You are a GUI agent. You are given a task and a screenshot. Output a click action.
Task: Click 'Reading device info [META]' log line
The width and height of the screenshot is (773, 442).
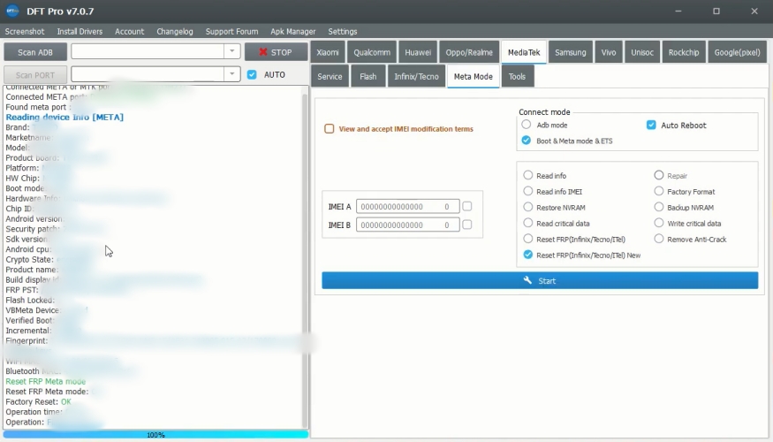click(x=64, y=117)
